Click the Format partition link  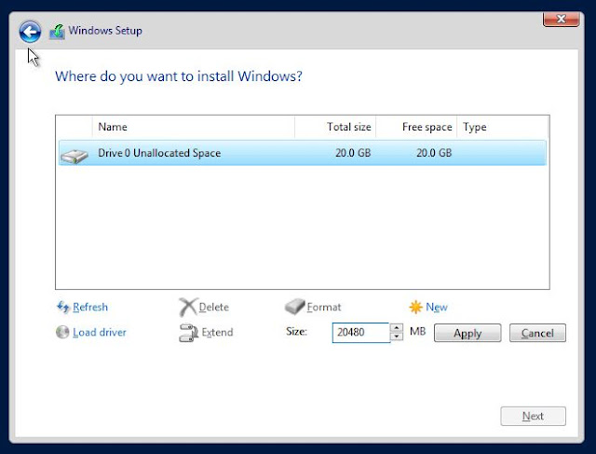(324, 307)
